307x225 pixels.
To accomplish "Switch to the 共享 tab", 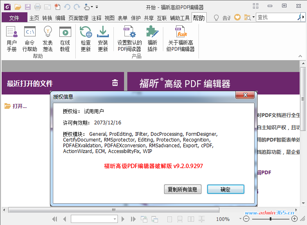I will [x=149, y=18].
